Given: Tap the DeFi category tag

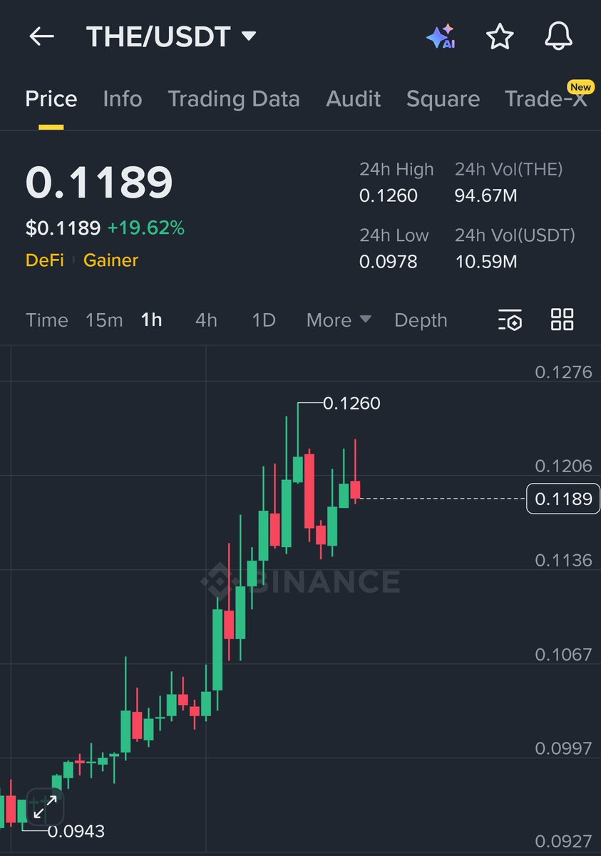Looking at the screenshot, I should tap(45, 260).
